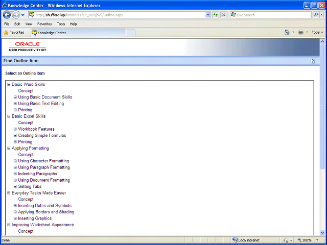Screen dimensions: 327x245
Task: Click the Print icon in command bar
Action: (301, 32)
